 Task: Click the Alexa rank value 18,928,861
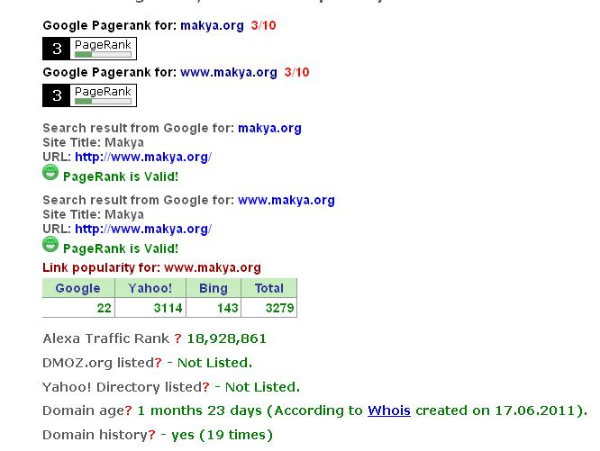(226, 338)
